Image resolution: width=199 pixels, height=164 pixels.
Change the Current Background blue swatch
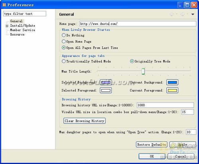172,82
